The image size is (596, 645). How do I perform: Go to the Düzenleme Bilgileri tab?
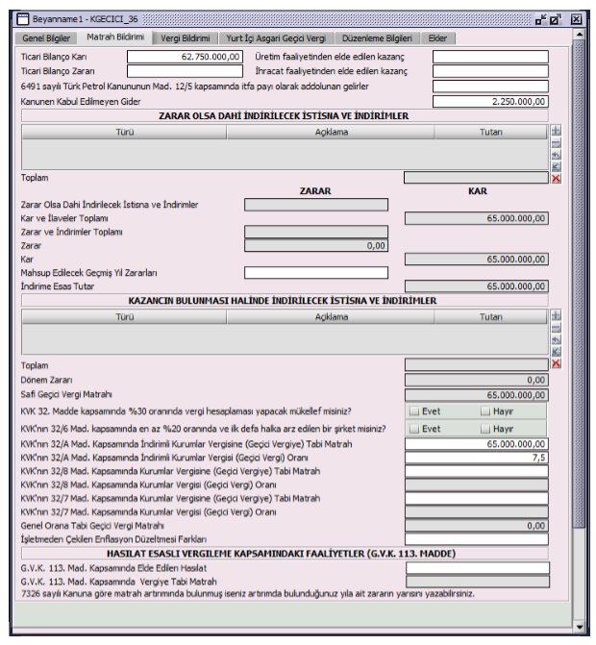[x=377, y=38]
